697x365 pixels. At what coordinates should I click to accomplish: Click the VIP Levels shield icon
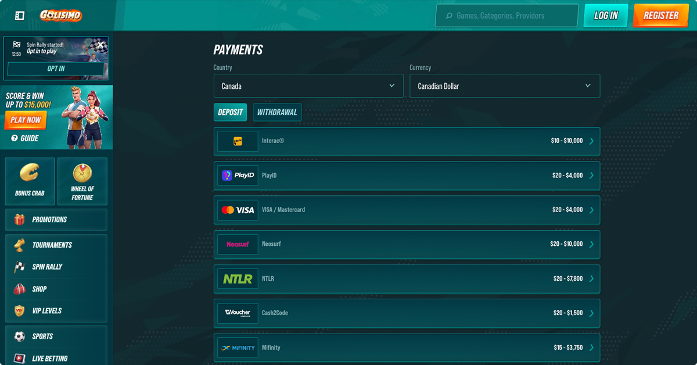pyautogui.click(x=20, y=311)
